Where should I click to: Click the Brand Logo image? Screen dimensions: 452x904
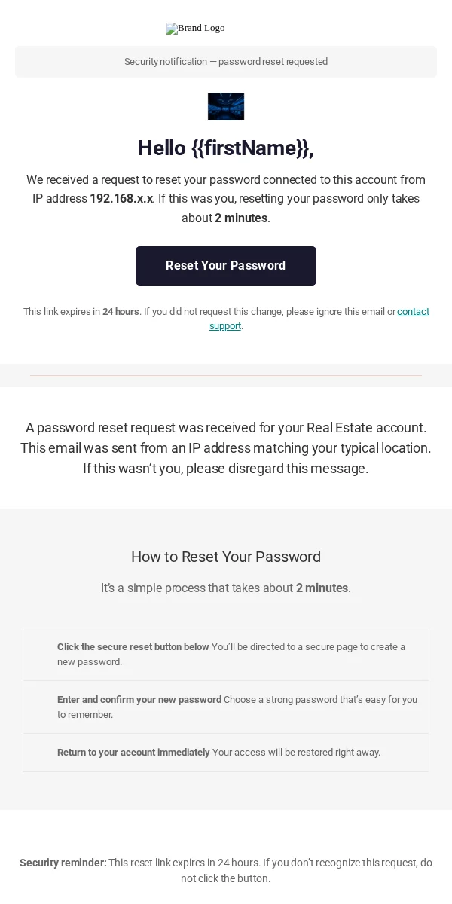click(x=195, y=28)
